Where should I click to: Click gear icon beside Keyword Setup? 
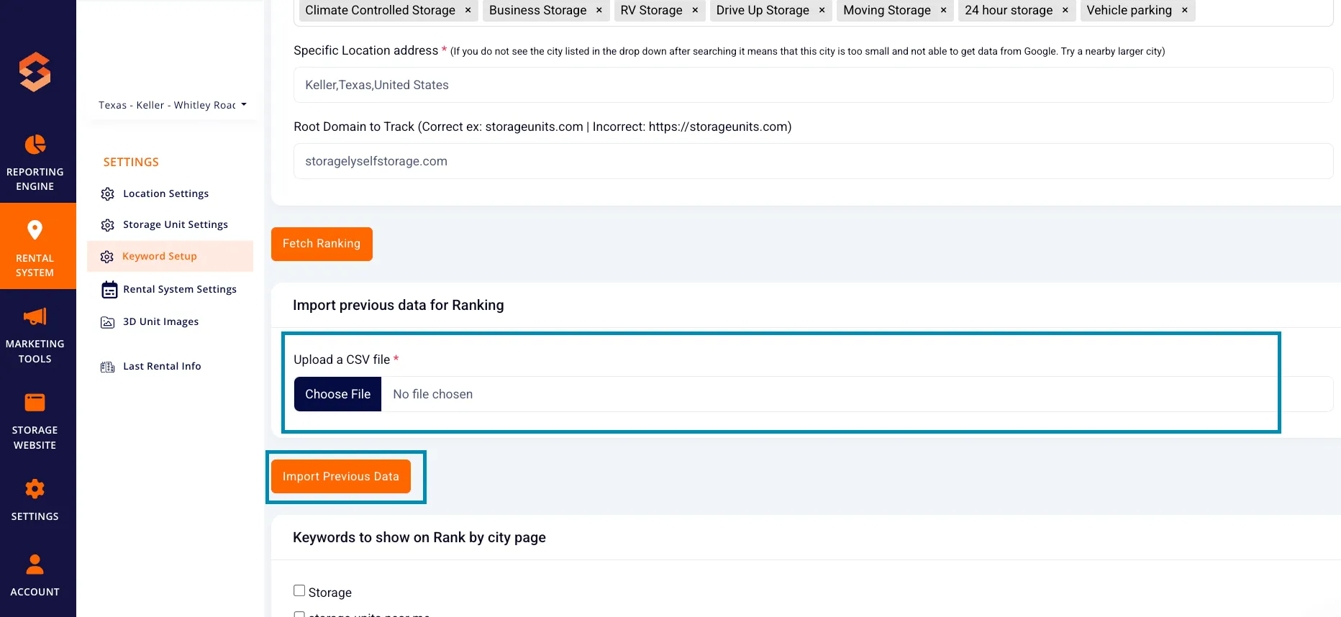[x=107, y=257]
